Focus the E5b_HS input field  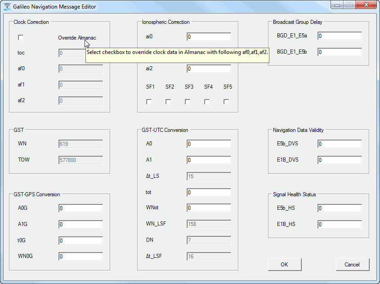[340, 208]
